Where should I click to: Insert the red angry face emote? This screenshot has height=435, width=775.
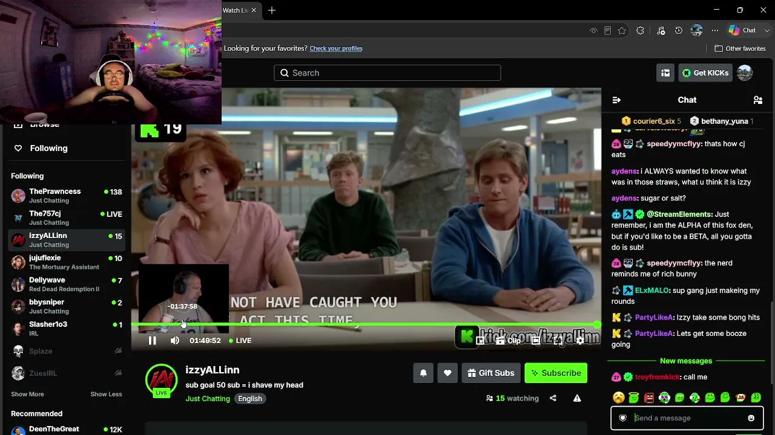pyautogui.click(x=649, y=398)
